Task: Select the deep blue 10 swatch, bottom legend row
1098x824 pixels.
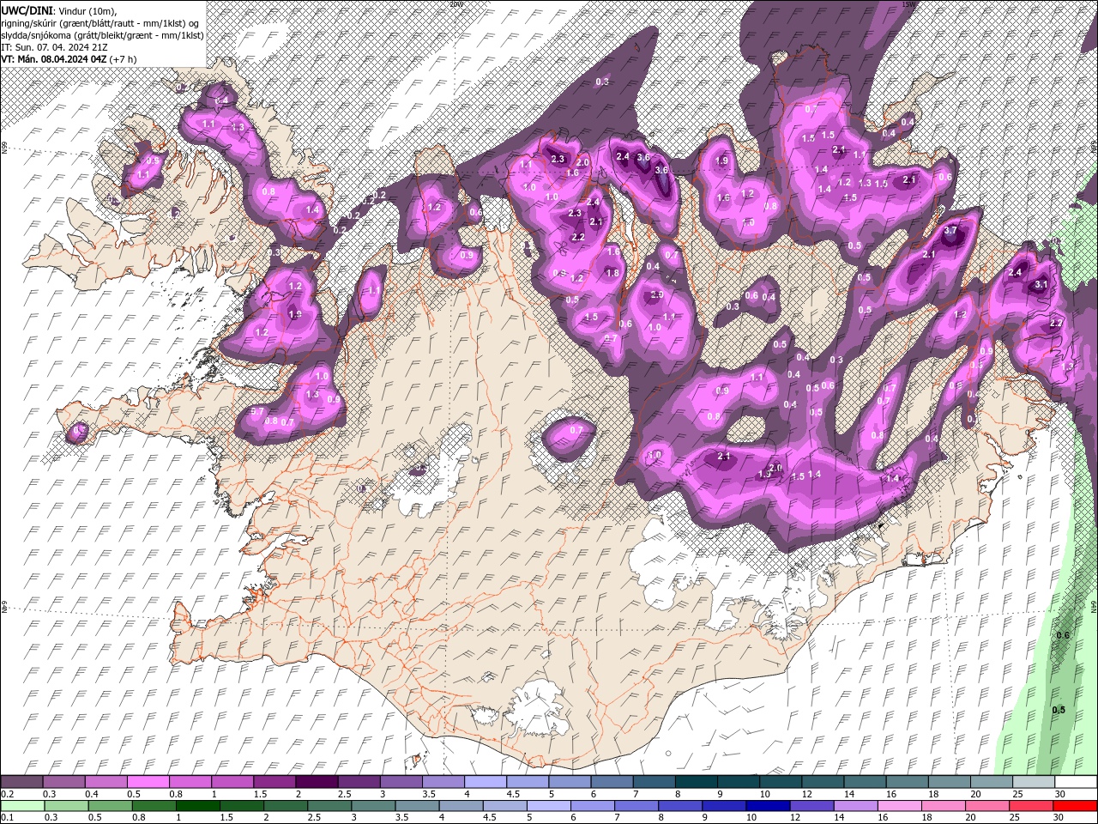Action: (x=768, y=806)
